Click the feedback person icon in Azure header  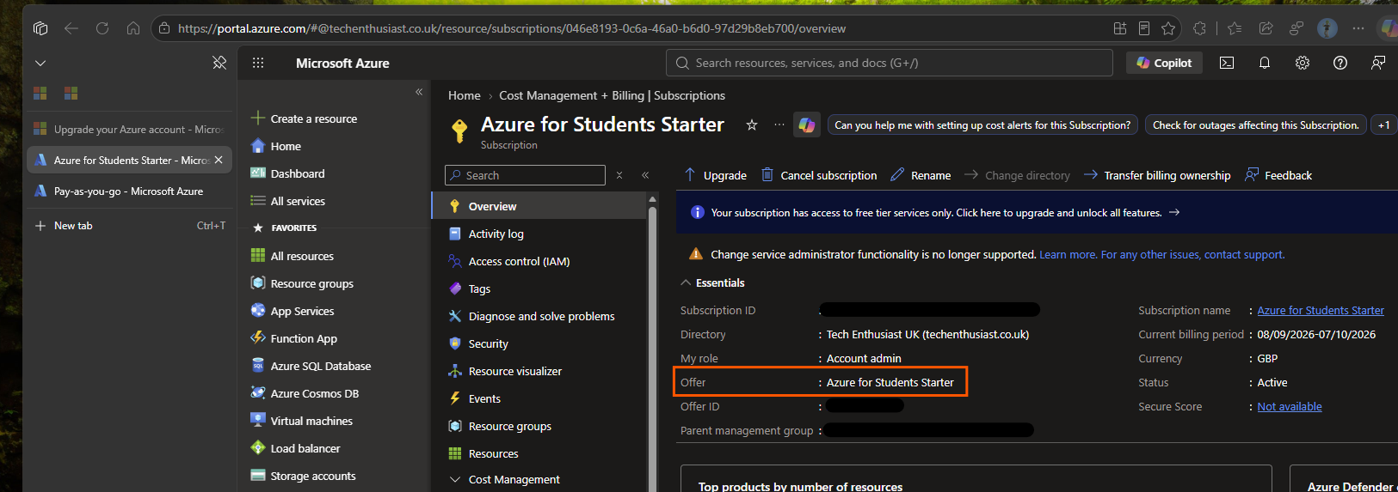pos(1378,63)
